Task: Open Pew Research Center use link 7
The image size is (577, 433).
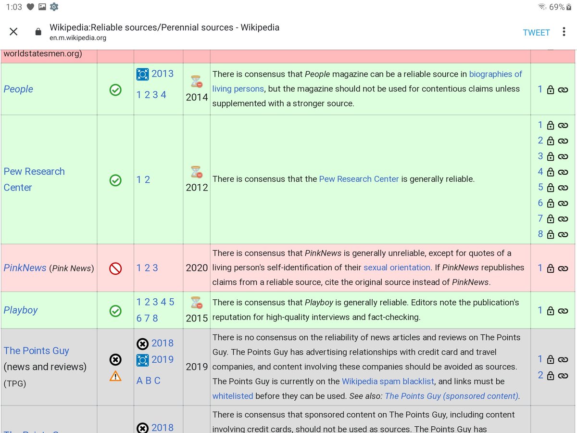Action: point(540,218)
